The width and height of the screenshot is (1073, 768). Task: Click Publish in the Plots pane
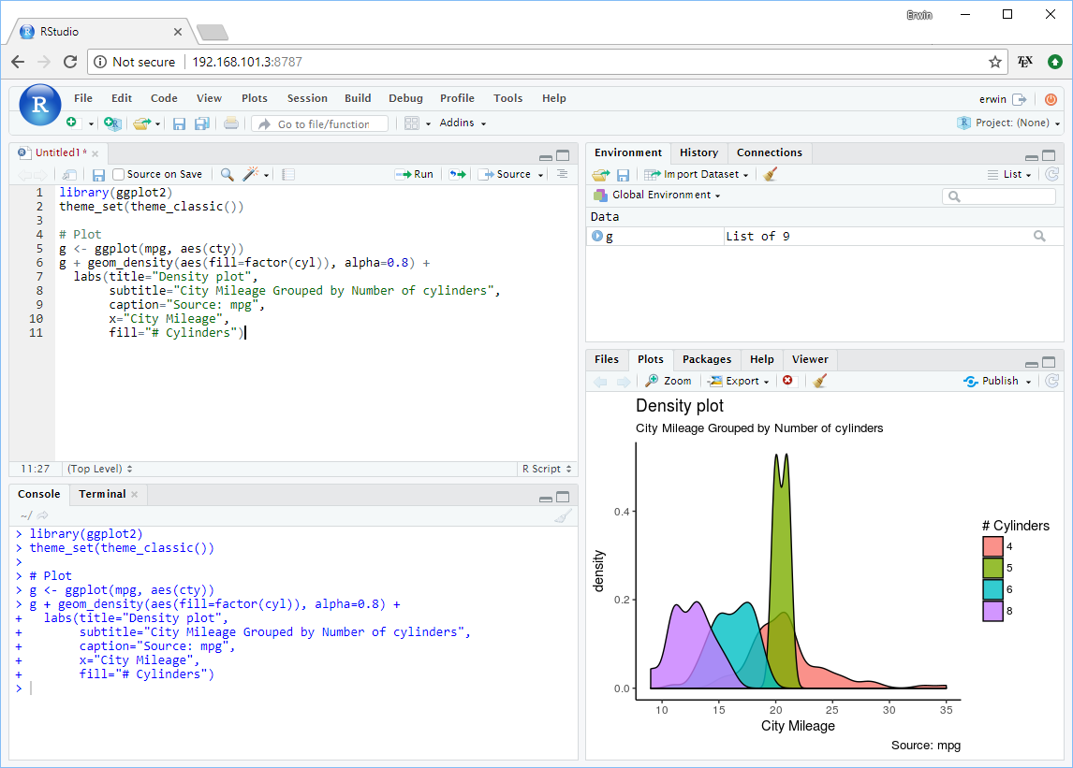pos(997,381)
